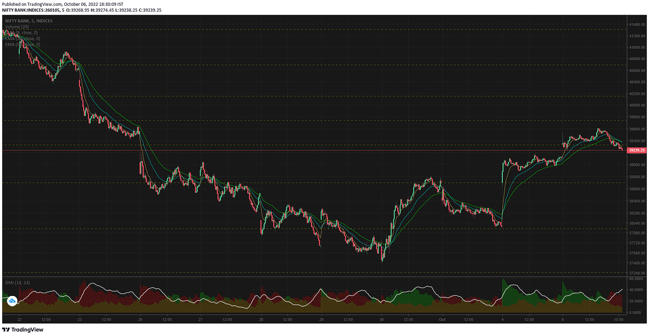Click the red 39239.25 current price tag
The height and width of the screenshot is (336, 649).
(x=636, y=151)
